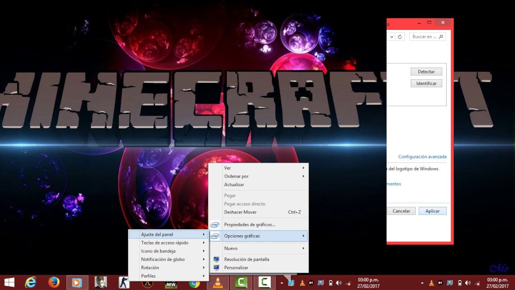Open the media player taskbar icon
515x290 pixels.
[x=77, y=283]
